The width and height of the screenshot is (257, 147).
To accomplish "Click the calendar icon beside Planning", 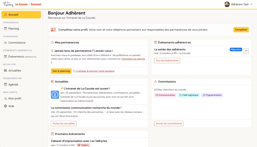I will (x=6, y=29).
